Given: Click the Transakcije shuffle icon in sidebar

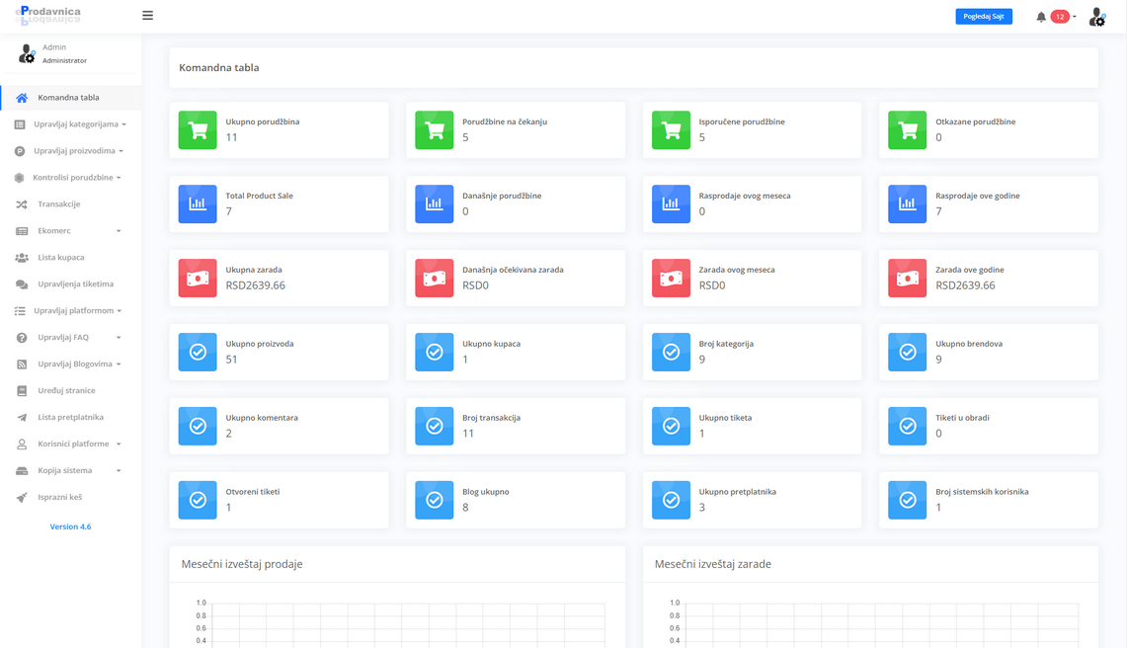Looking at the screenshot, I should pyautogui.click(x=22, y=204).
